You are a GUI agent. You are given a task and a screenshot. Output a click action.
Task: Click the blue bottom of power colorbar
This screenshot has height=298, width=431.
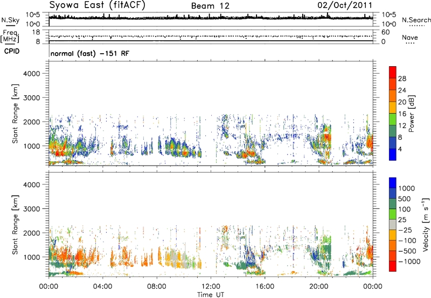(x=393, y=154)
